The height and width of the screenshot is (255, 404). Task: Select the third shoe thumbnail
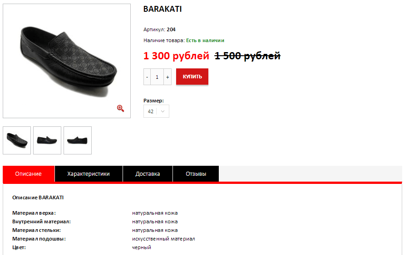click(x=78, y=140)
